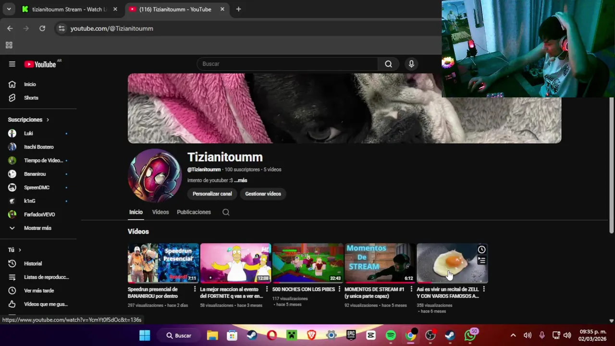615x346 pixels.
Task: Open the browser apps grid icon
Action: coord(9,45)
